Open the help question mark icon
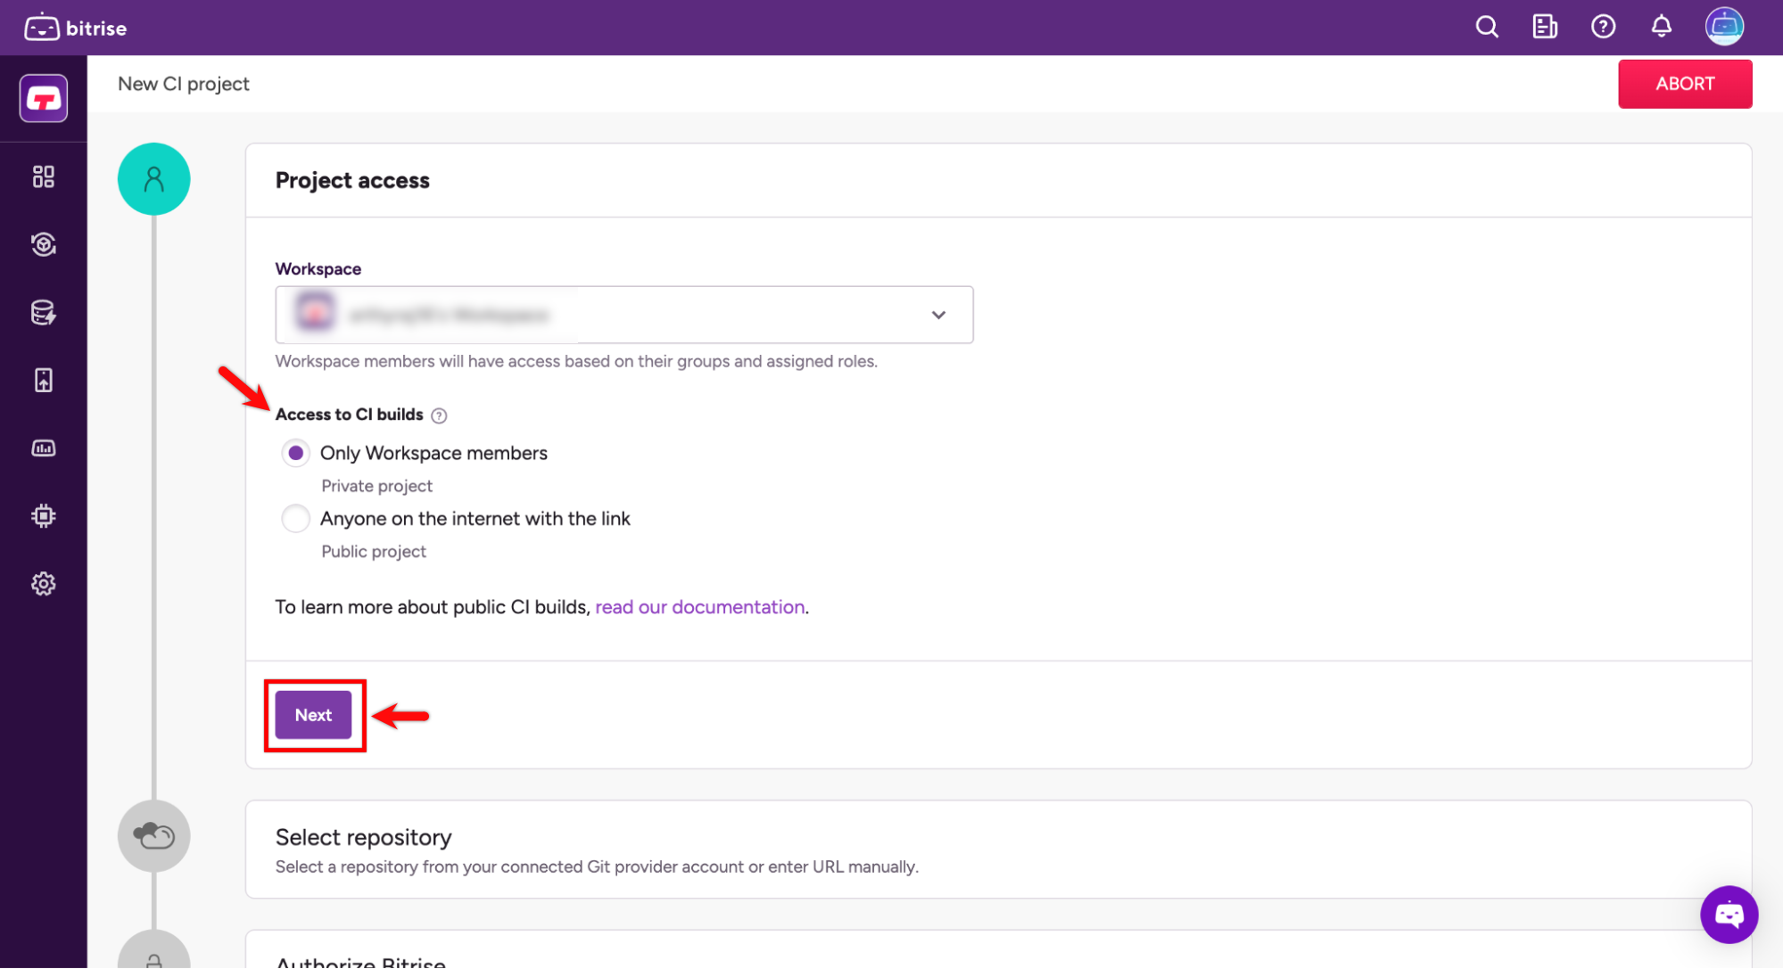The height and width of the screenshot is (969, 1783). [x=1603, y=27]
